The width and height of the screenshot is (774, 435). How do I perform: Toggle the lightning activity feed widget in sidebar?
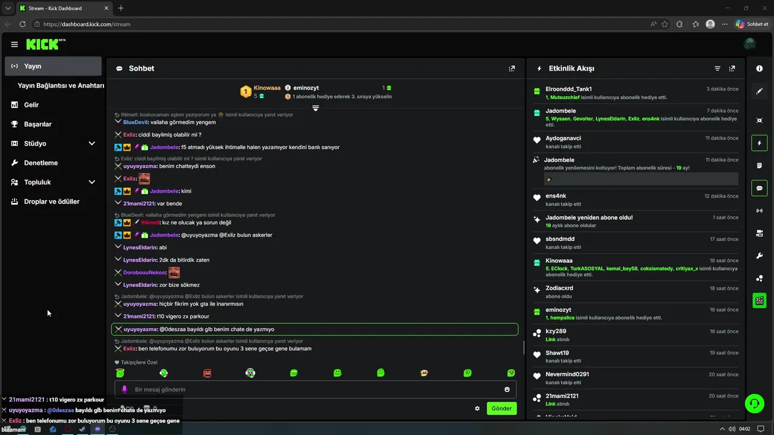pyautogui.click(x=759, y=143)
